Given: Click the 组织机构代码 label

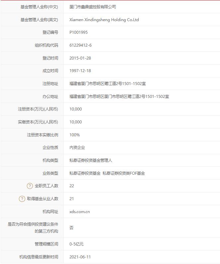Looking at the screenshot, I should click(x=46, y=45).
